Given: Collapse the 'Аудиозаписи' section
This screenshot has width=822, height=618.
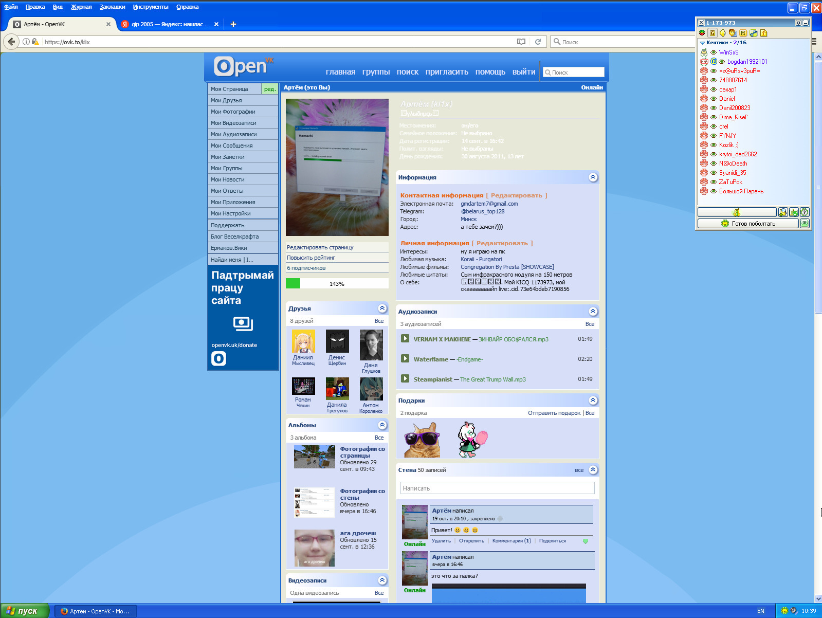Looking at the screenshot, I should pos(593,312).
